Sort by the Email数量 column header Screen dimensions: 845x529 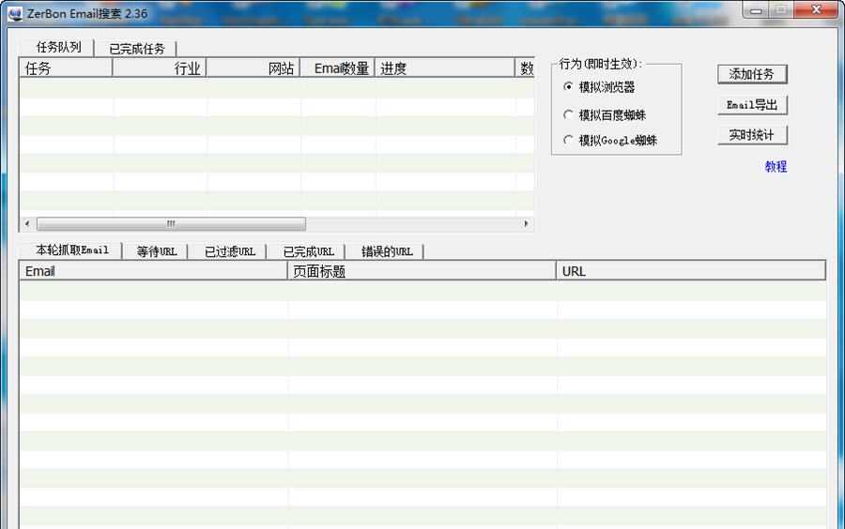(x=338, y=68)
